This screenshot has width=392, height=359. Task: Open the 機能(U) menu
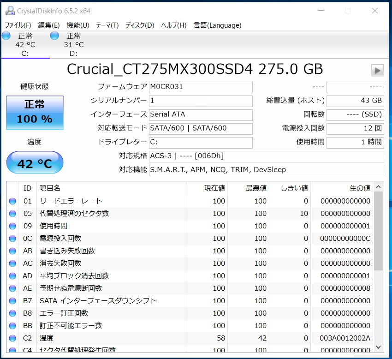(78, 25)
